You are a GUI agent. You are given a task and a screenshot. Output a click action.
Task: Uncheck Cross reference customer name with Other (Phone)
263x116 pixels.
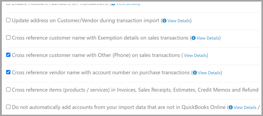tap(8, 55)
